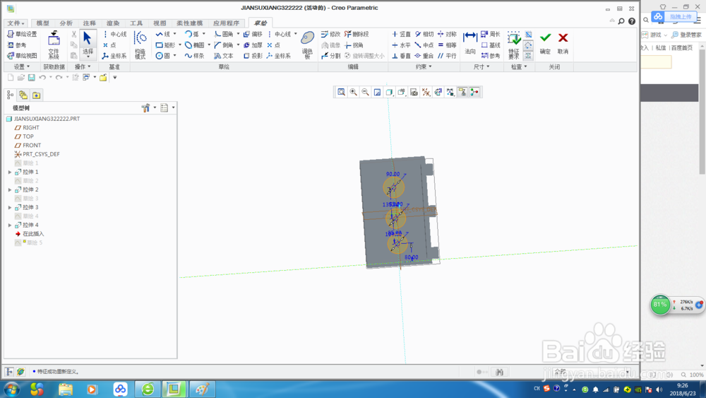Switch to the 视图 ribbon tab

tap(160, 23)
